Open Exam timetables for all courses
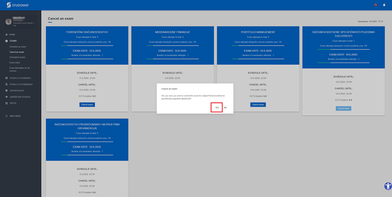Image resolution: width=392 pixels, height=197 pixels. [19, 69]
